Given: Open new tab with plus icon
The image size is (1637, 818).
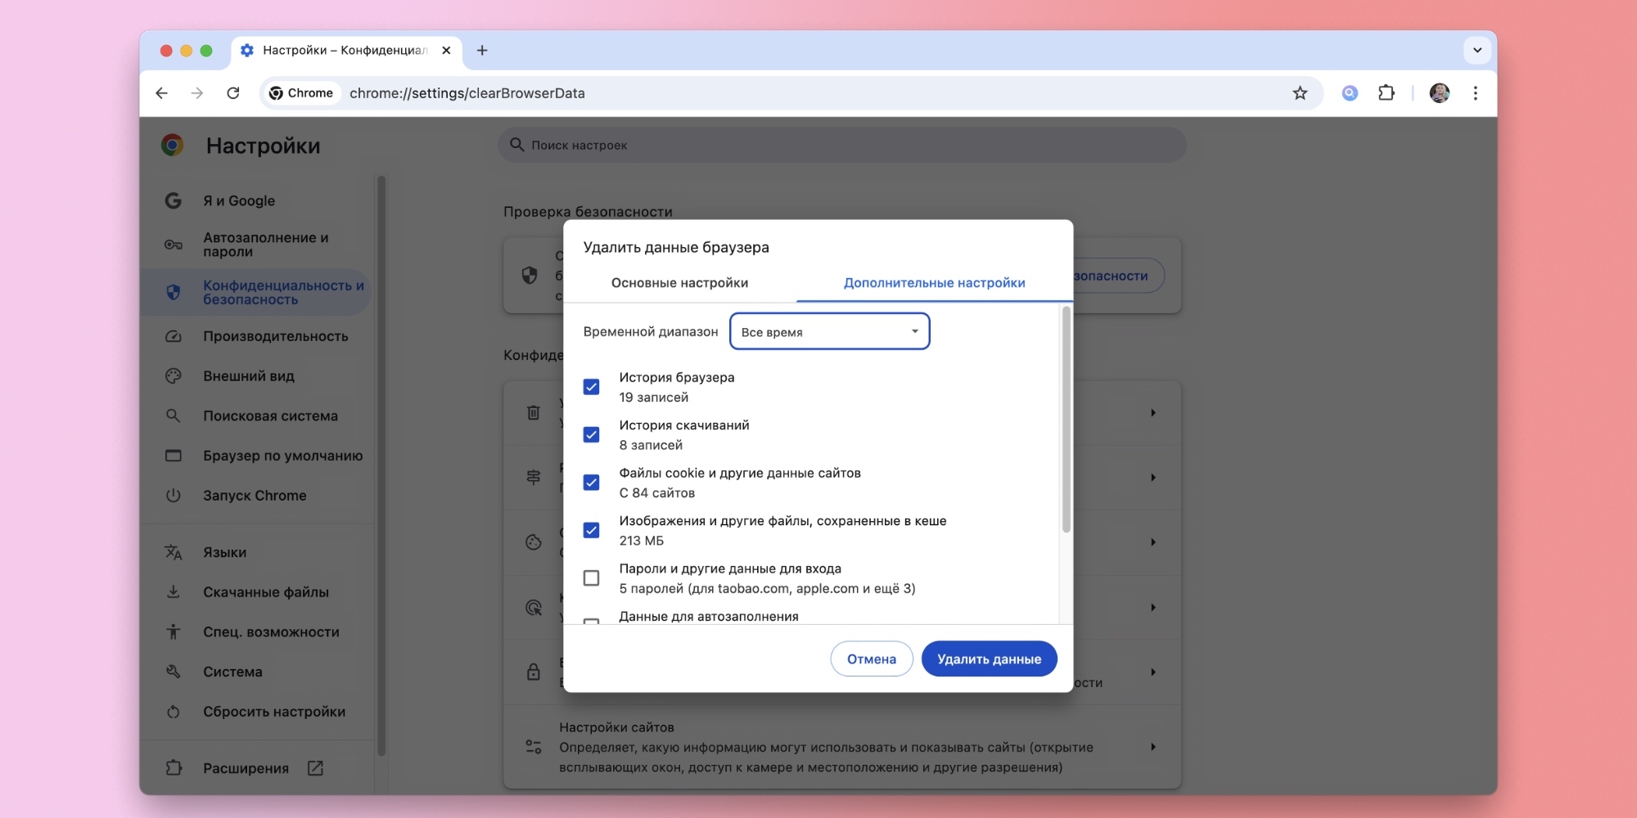Looking at the screenshot, I should [x=482, y=51].
